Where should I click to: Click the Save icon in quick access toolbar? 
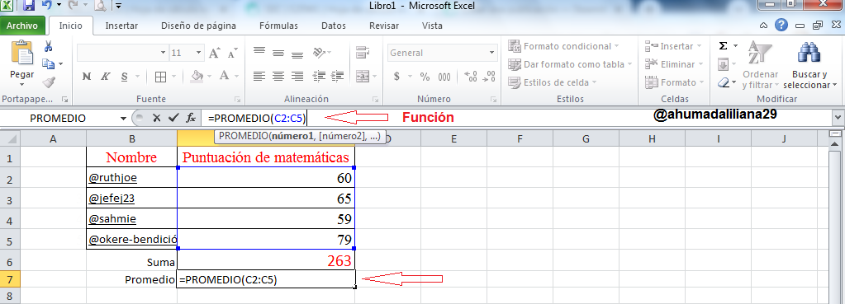[29, 7]
